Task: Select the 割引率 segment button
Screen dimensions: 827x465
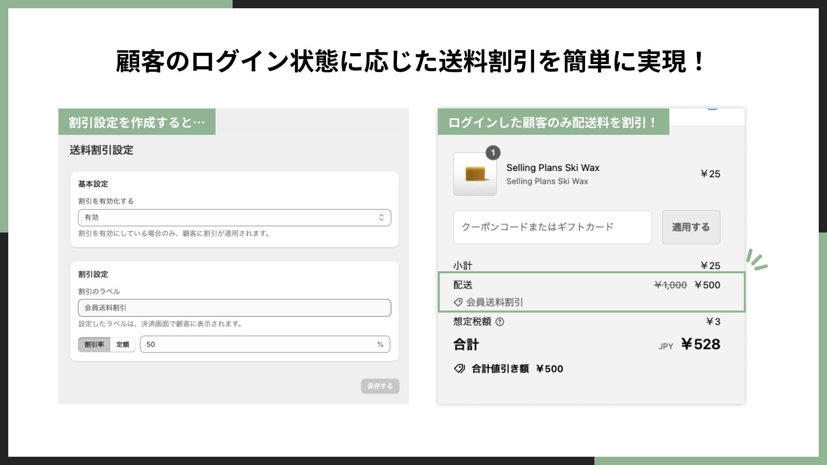Action: [x=94, y=345]
